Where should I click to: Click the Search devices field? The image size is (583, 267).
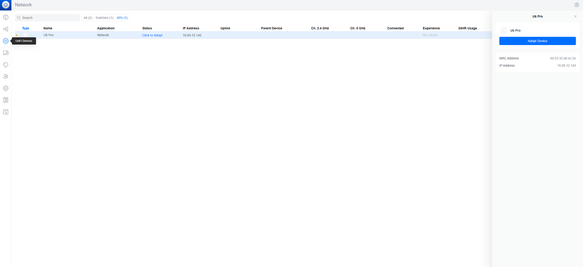click(x=47, y=18)
